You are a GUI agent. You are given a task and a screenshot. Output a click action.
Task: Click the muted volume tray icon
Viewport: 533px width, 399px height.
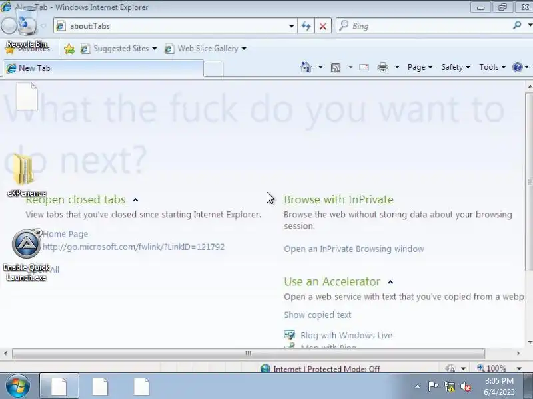pyautogui.click(x=466, y=386)
